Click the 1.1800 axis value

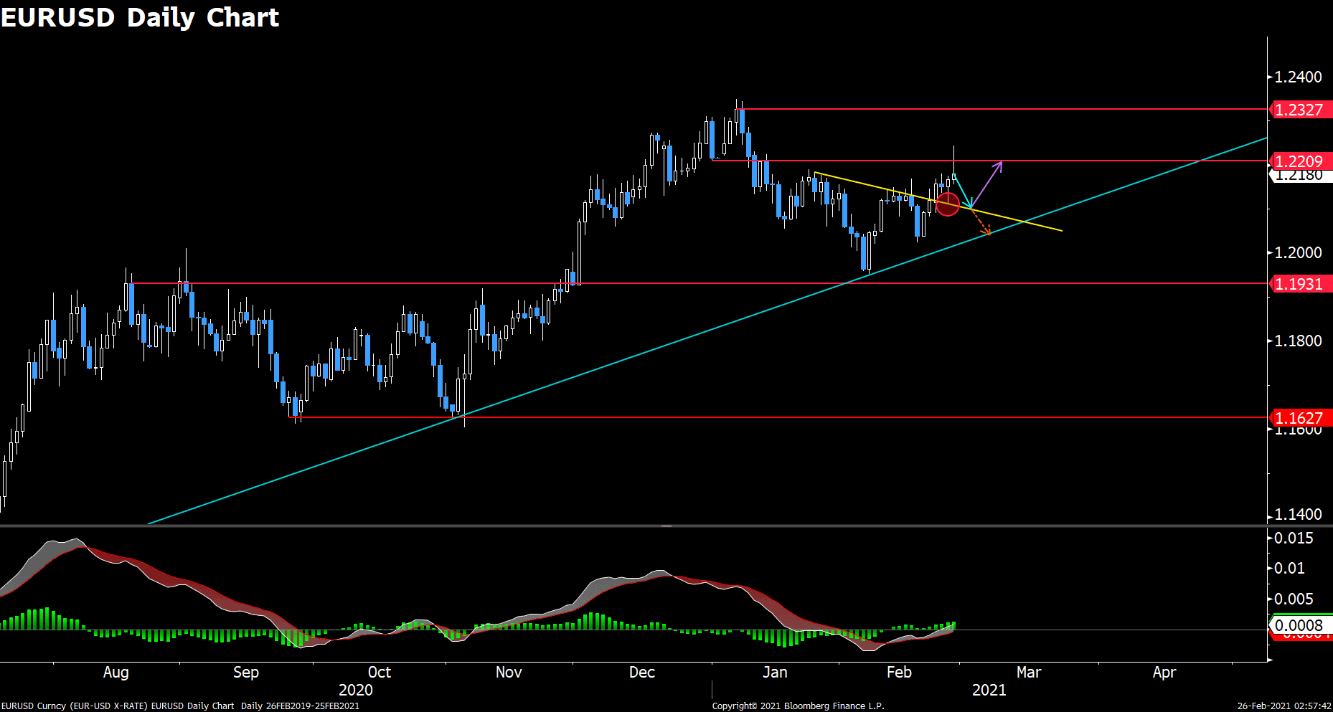[x=1298, y=341]
